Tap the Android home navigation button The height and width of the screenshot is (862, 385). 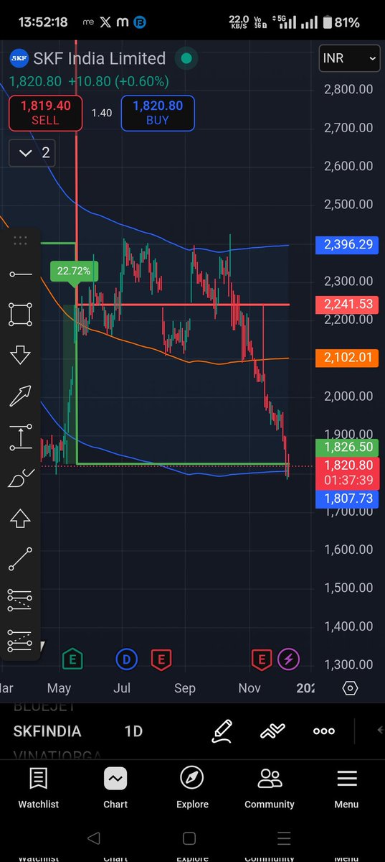coord(189,838)
